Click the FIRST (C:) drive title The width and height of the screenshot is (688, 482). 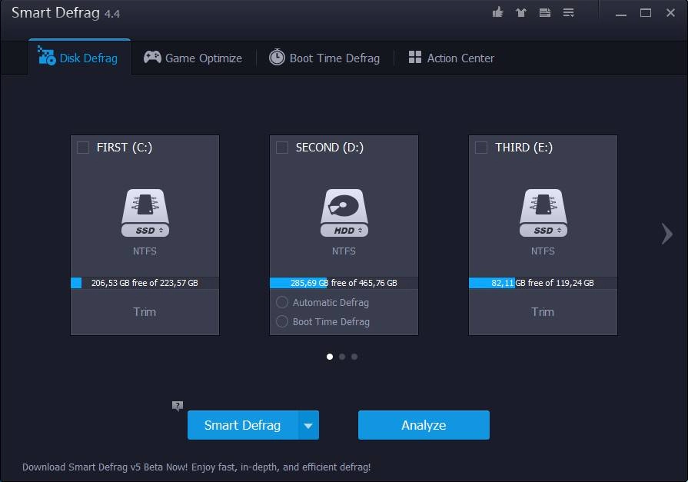coord(125,148)
